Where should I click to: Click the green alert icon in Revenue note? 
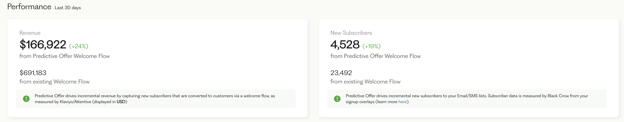tap(26, 99)
